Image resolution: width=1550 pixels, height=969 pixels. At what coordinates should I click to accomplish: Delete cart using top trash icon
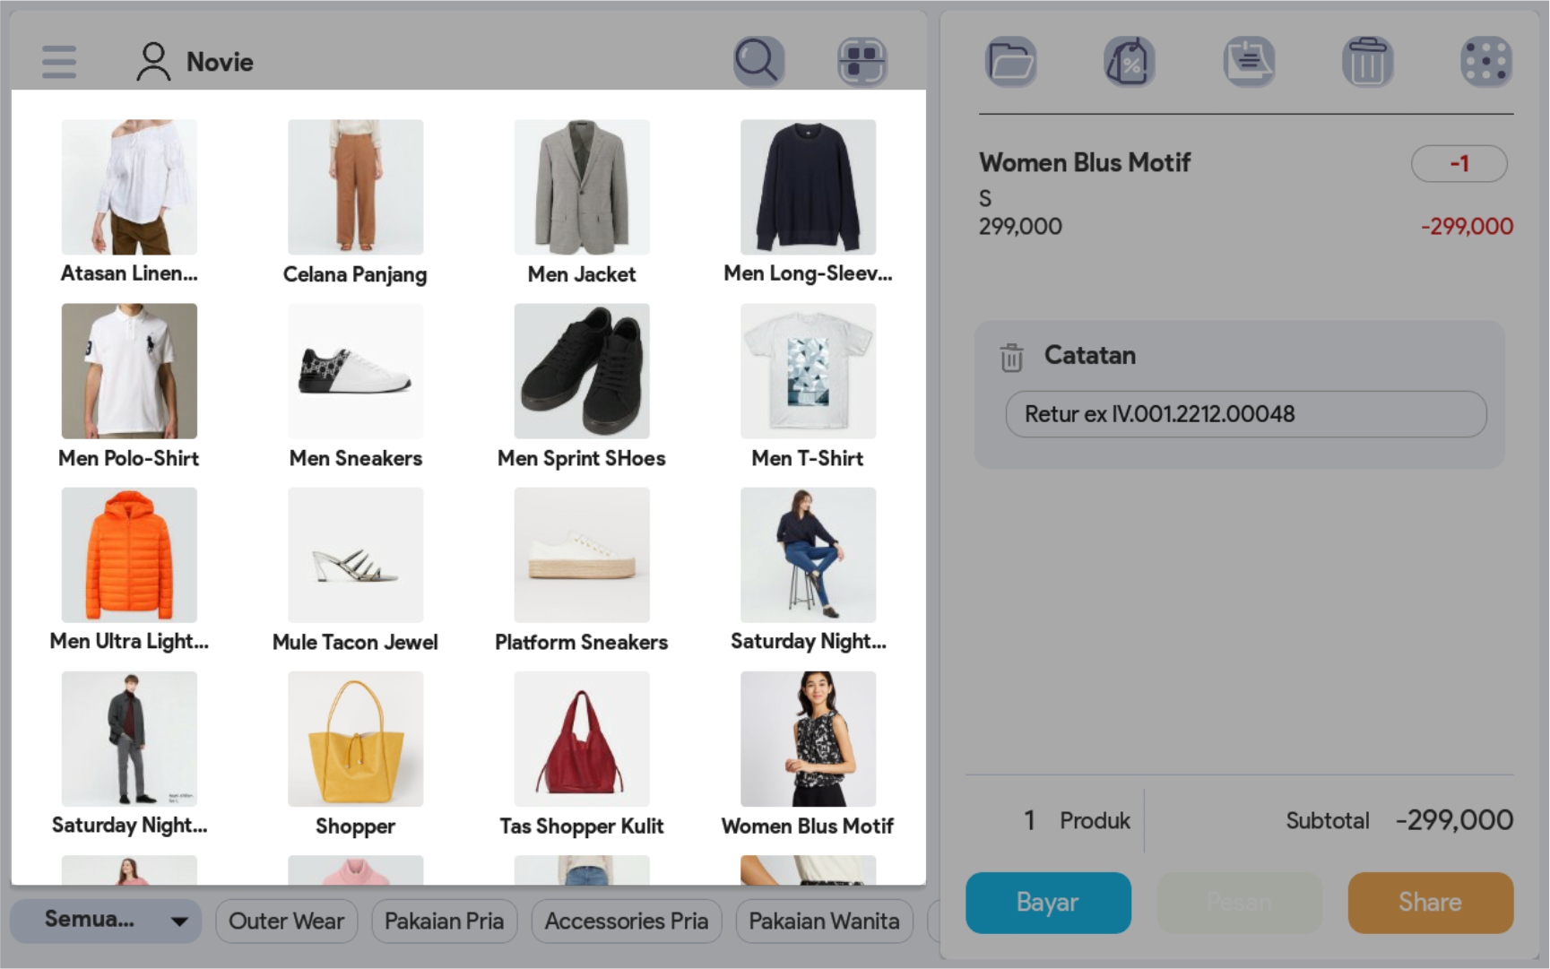[1367, 62]
